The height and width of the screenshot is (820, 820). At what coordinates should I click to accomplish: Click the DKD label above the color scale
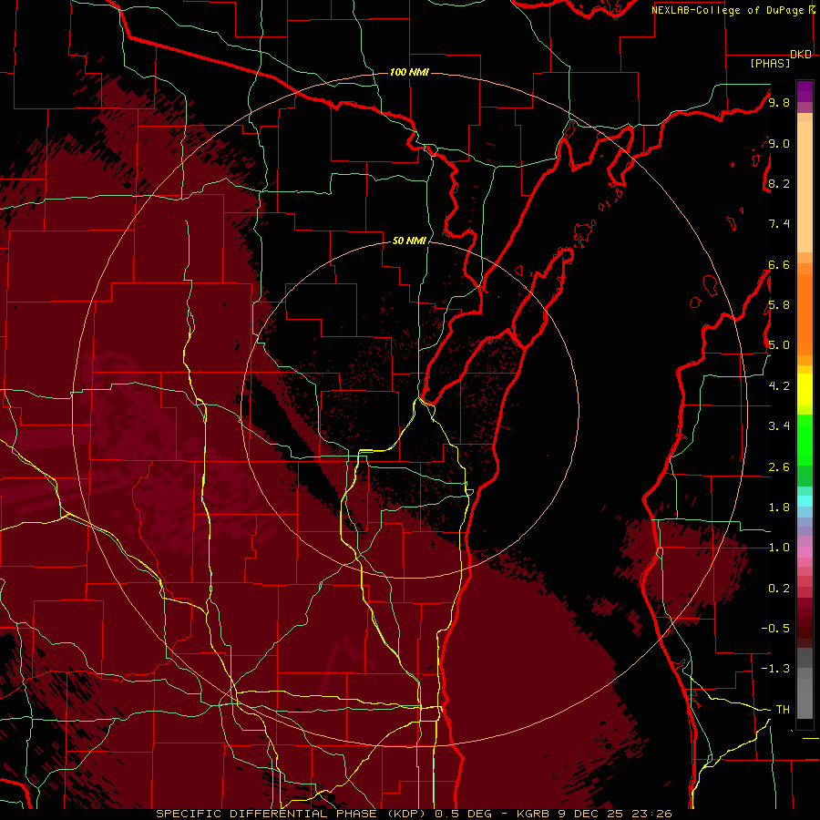point(801,55)
